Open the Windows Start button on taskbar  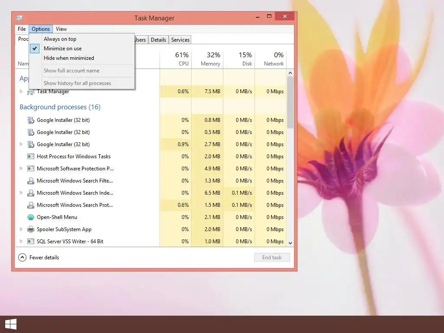point(11,324)
